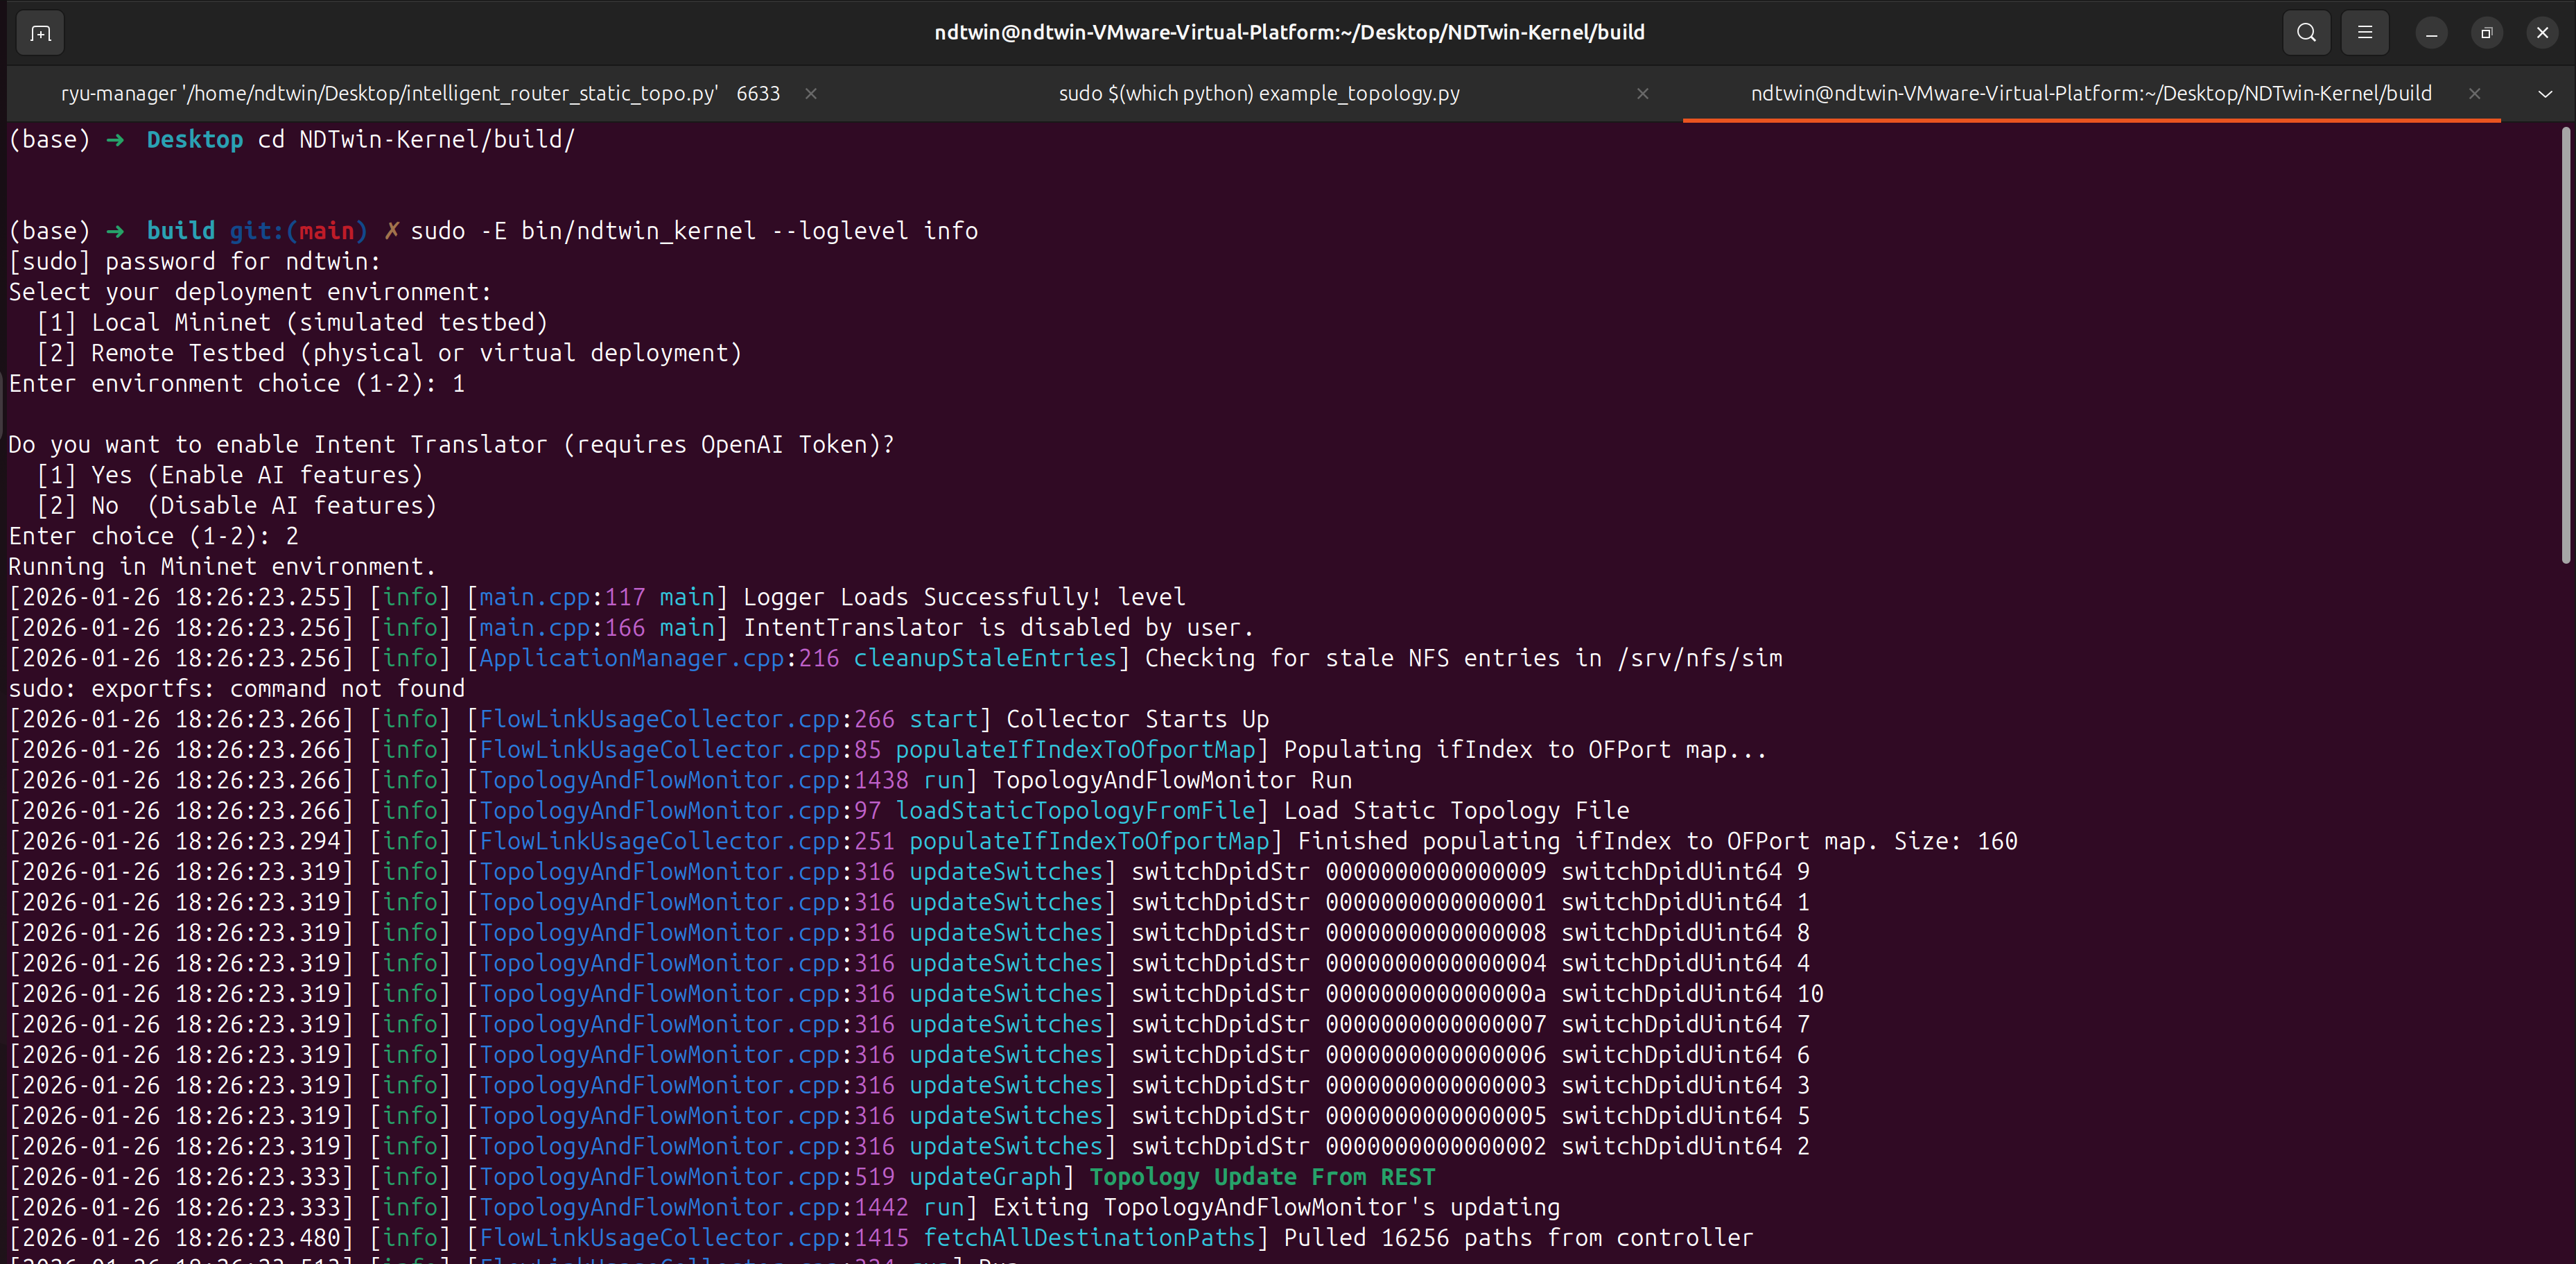Expand the tab list dropdown arrow
The image size is (2576, 1264).
click(x=2545, y=94)
